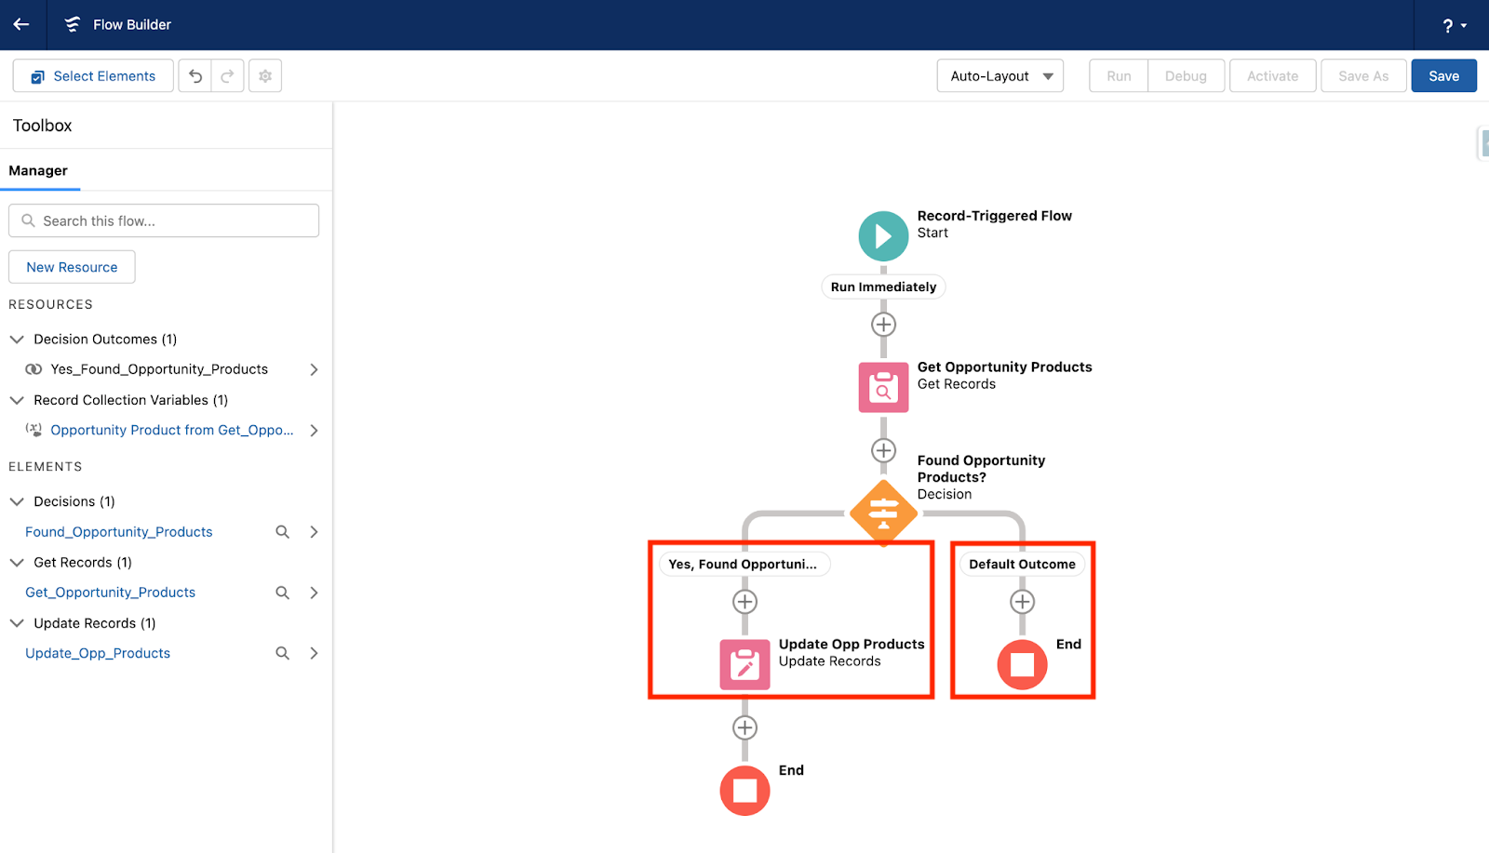Switch to the Manager tab
The image size is (1489, 853).
(38, 170)
